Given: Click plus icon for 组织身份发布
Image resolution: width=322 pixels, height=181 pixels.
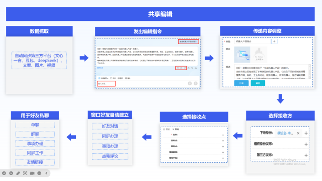Looking at the screenshot, I should 306,145.
